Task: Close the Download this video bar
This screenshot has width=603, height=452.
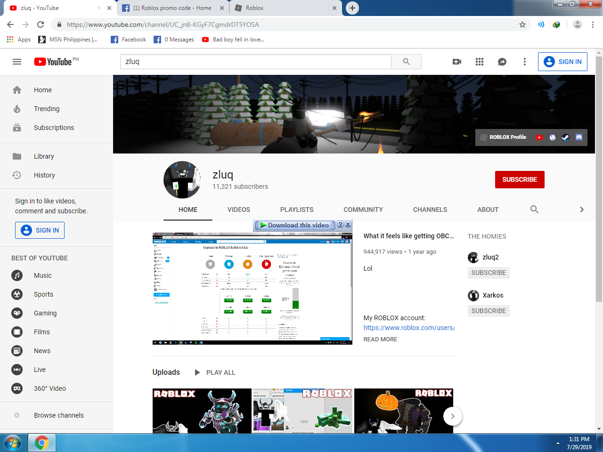Action: [348, 225]
